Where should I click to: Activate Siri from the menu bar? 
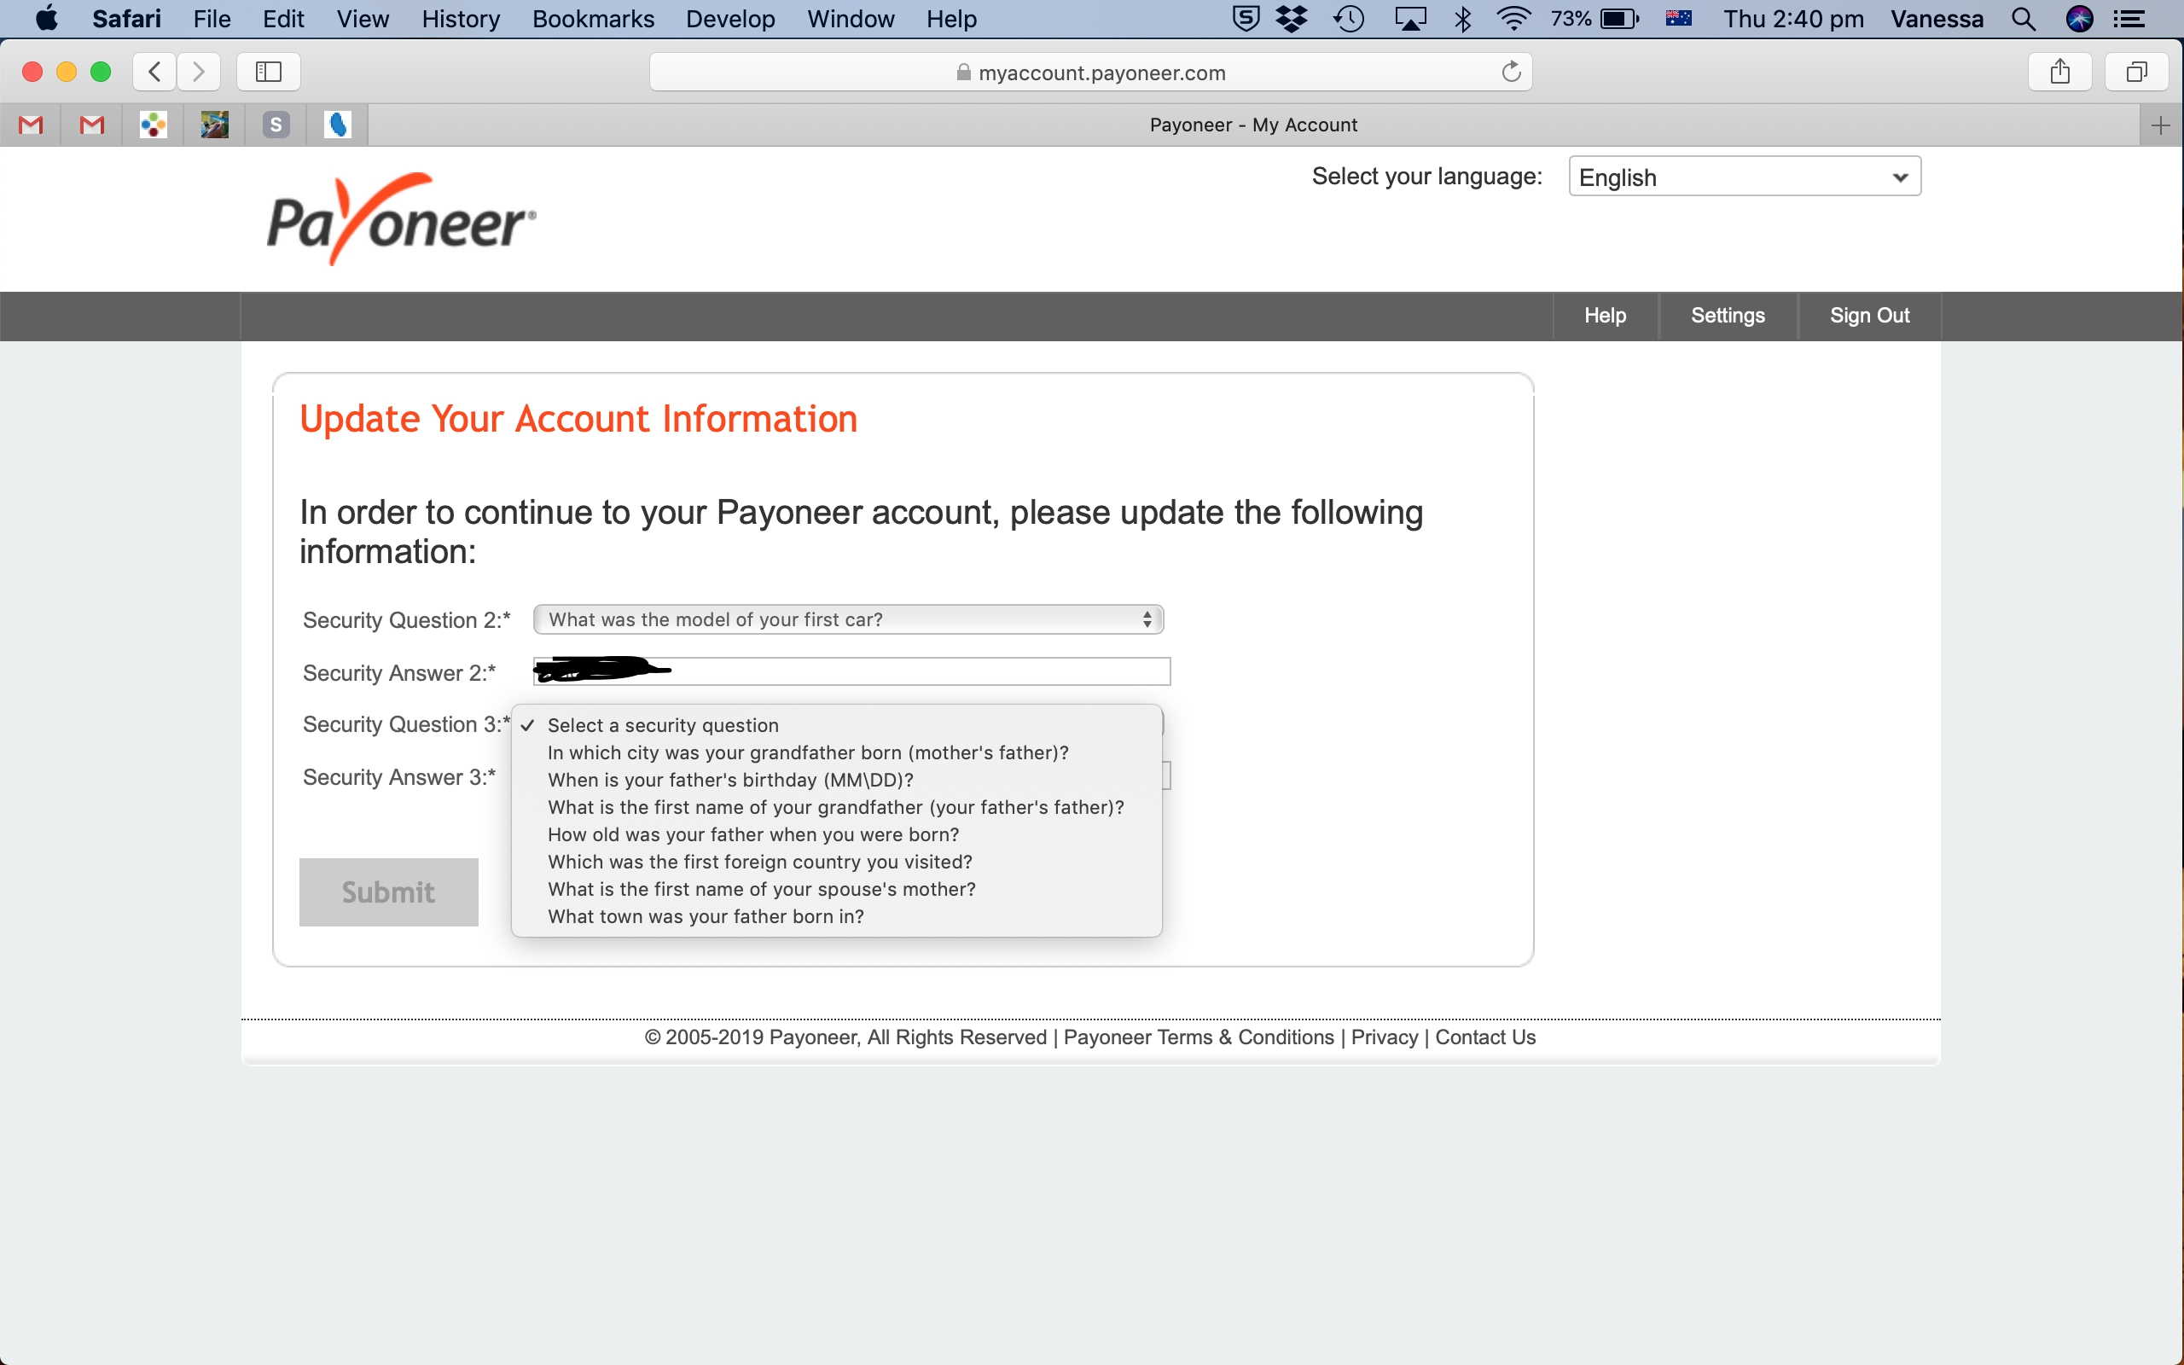coord(2080,18)
